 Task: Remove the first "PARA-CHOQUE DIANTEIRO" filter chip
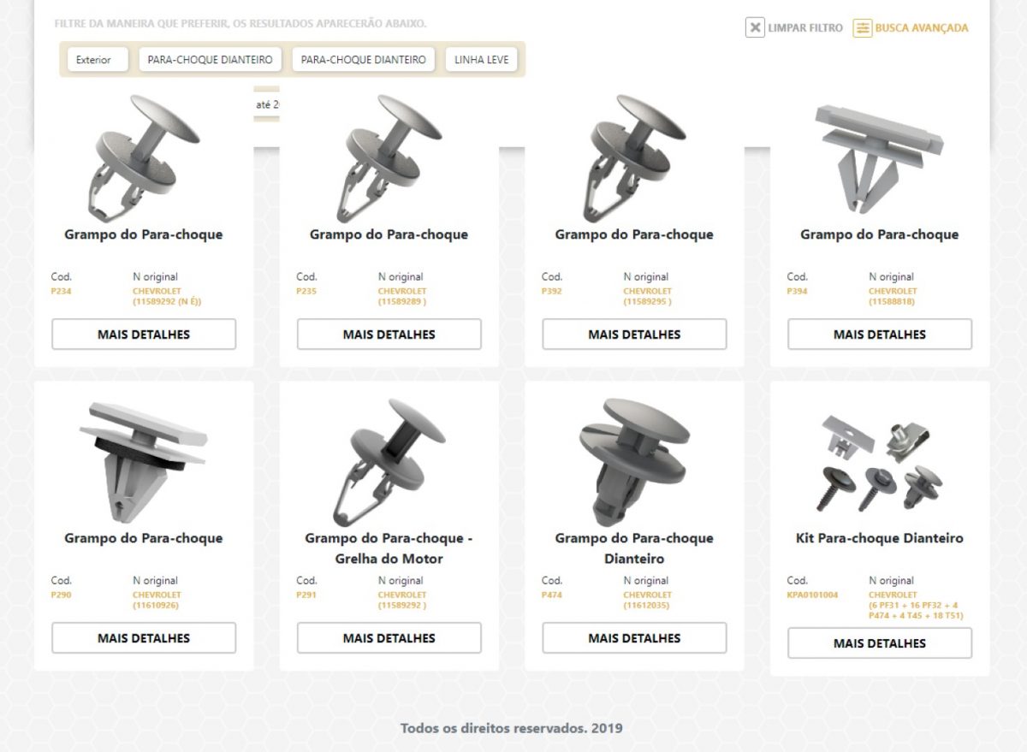coord(211,61)
